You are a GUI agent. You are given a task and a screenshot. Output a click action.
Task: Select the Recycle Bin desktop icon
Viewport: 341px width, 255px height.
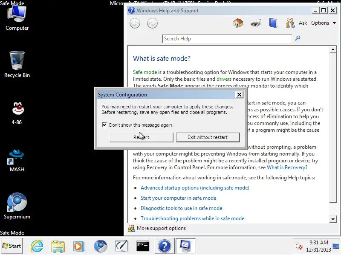pos(17,65)
